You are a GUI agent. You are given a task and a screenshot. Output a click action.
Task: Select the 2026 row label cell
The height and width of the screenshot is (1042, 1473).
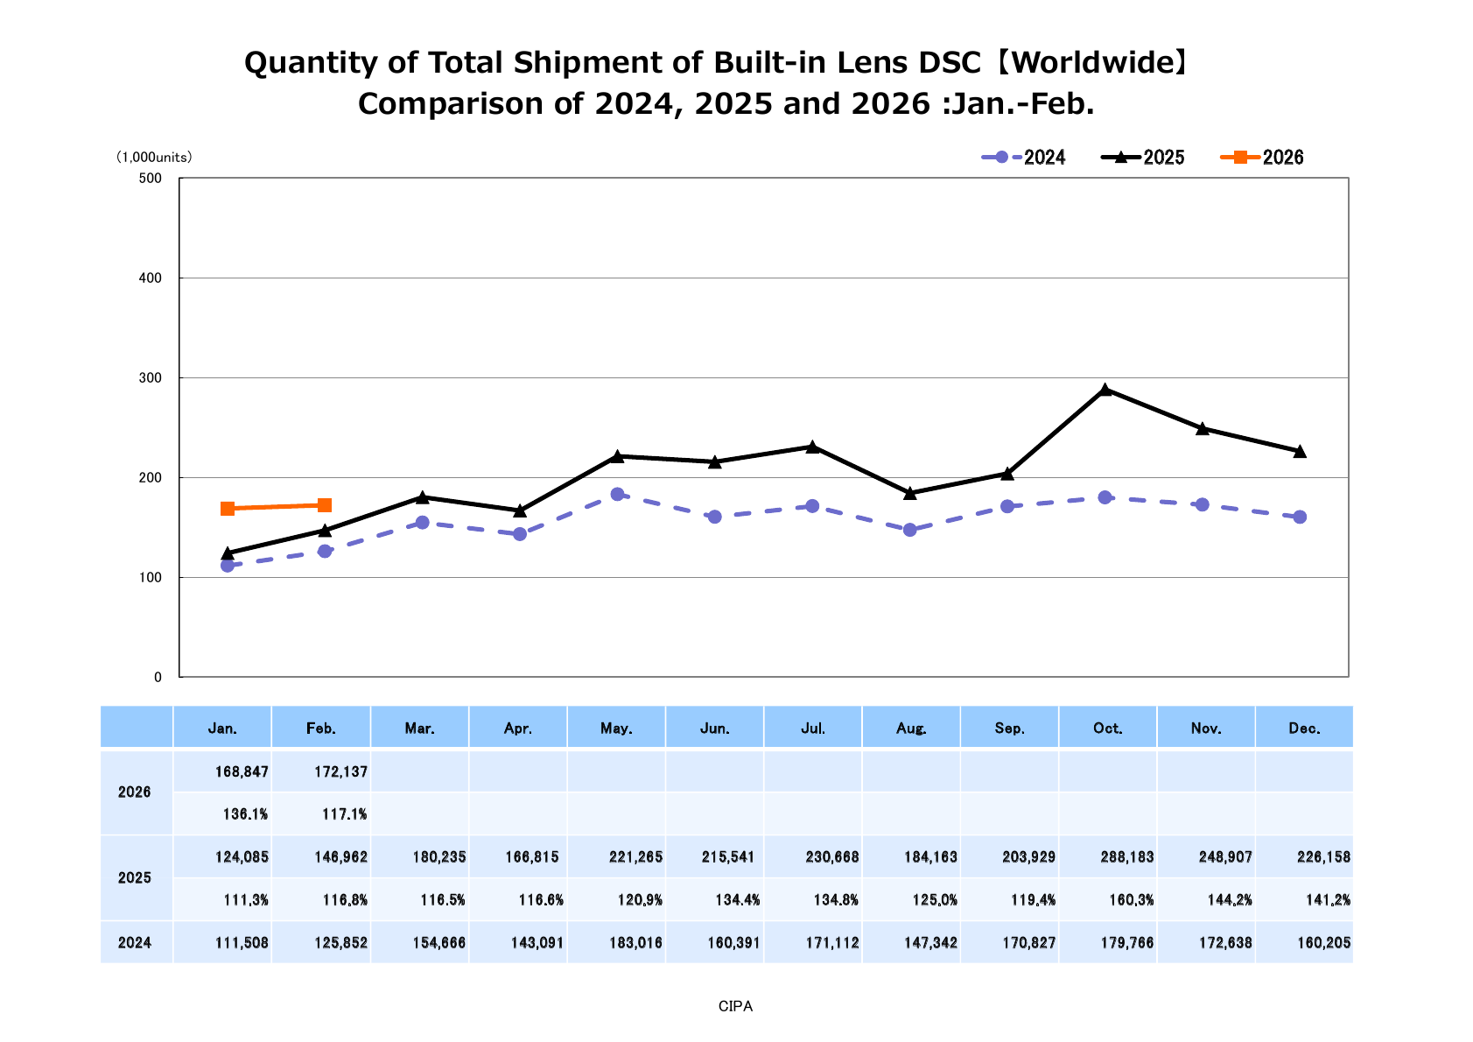click(136, 792)
